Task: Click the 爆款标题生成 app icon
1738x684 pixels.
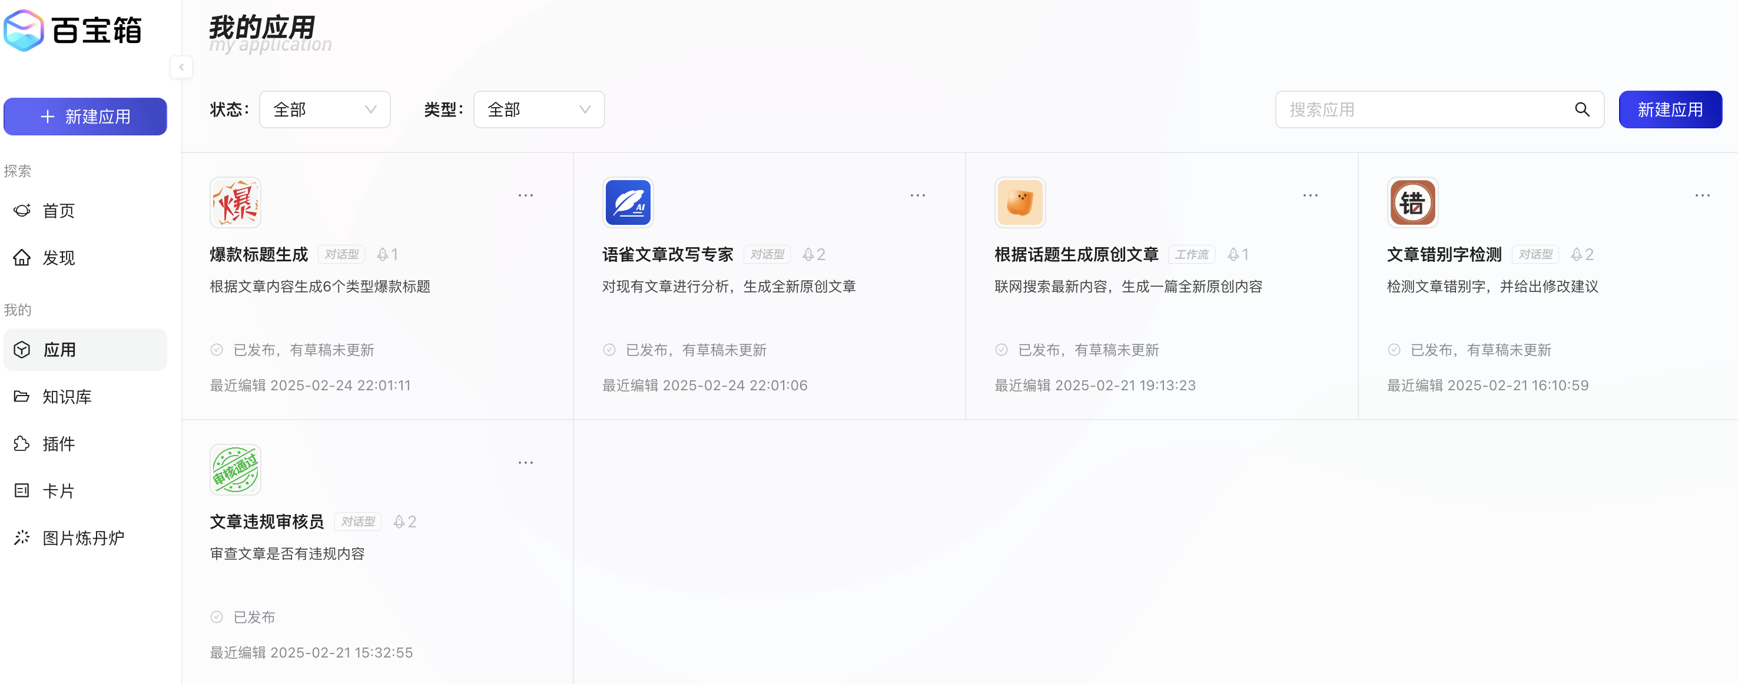Action: tap(235, 202)
